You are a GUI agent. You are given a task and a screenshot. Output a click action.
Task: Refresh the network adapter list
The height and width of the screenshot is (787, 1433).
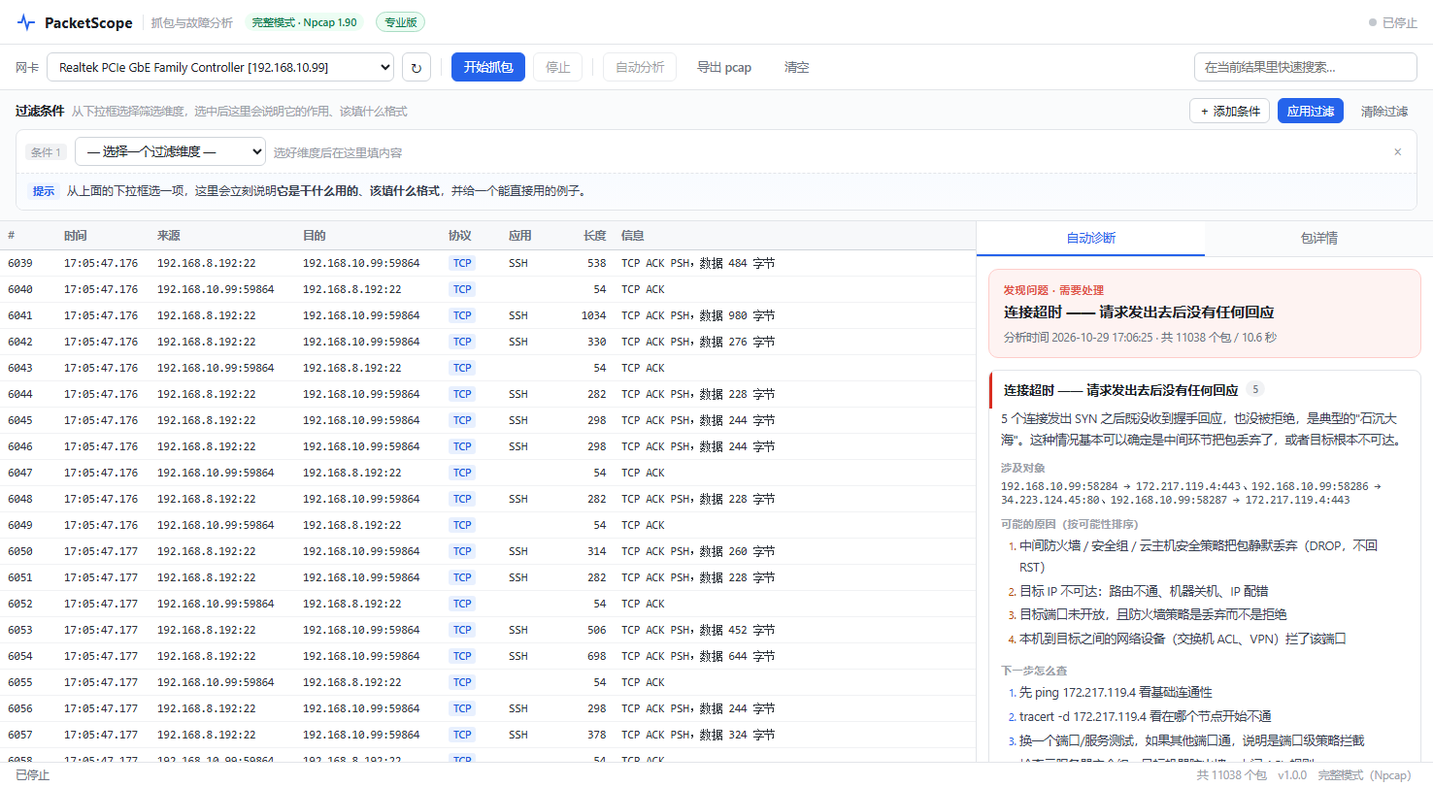[x=417, y=67]
